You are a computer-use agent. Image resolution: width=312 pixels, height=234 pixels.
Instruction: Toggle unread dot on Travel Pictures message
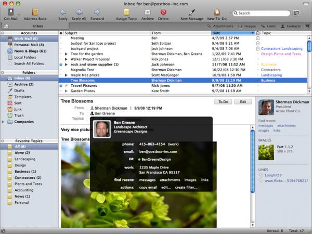(x=61, y=86)
